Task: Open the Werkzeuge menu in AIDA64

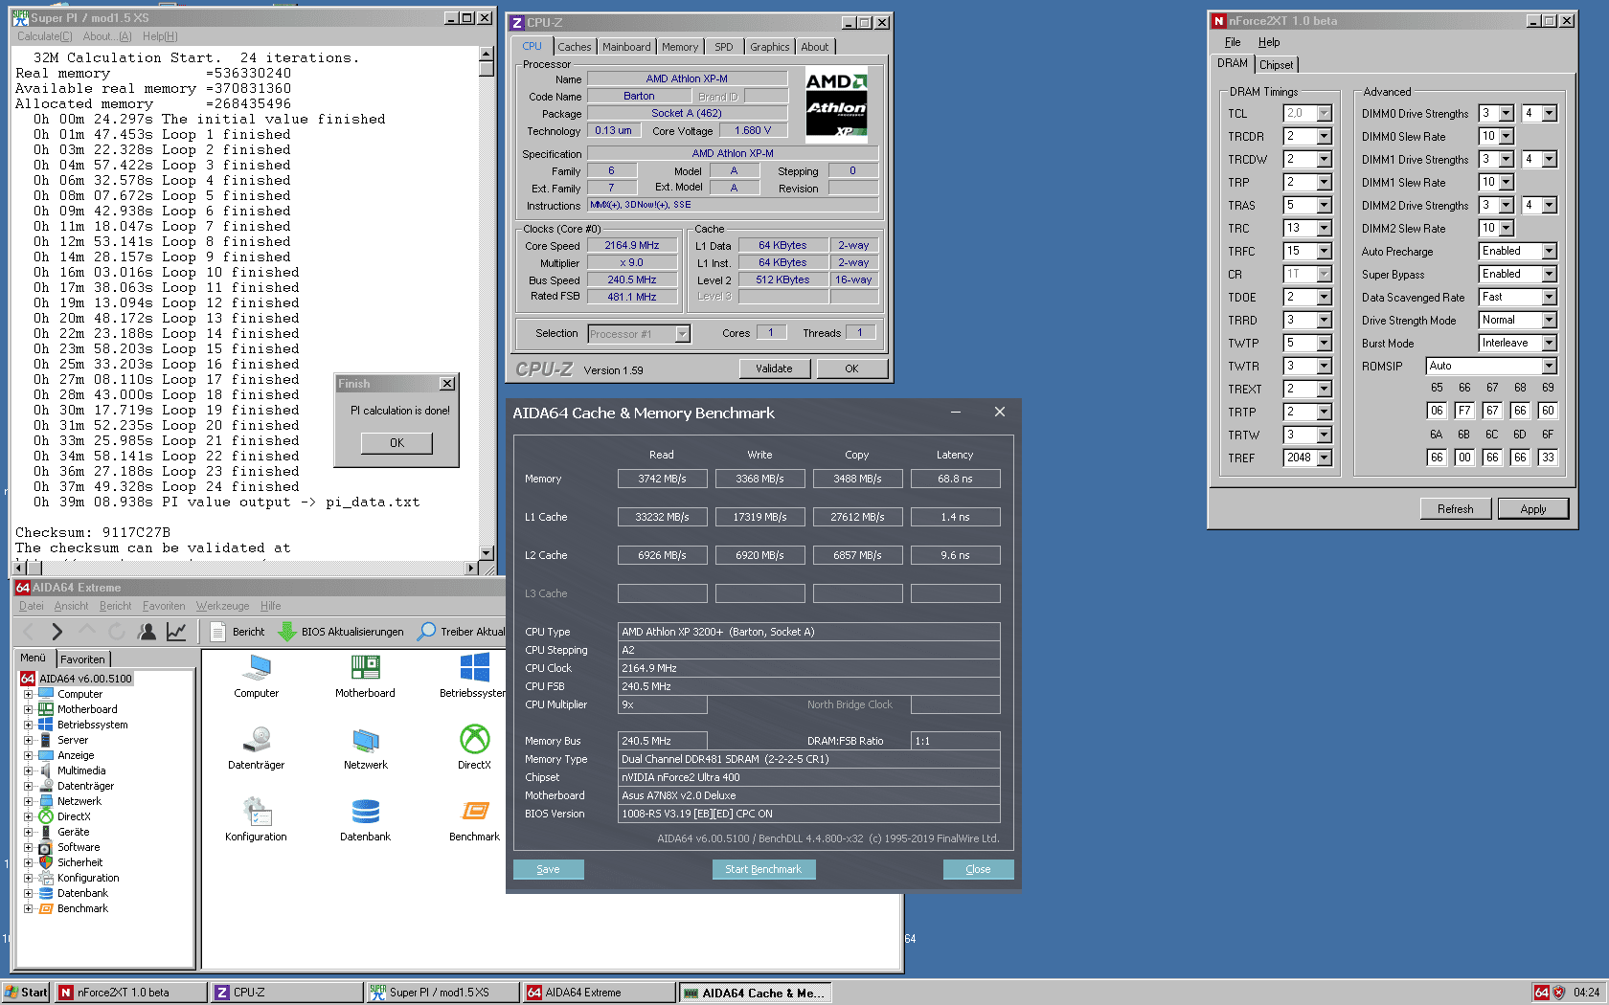Action: [222, 606]
